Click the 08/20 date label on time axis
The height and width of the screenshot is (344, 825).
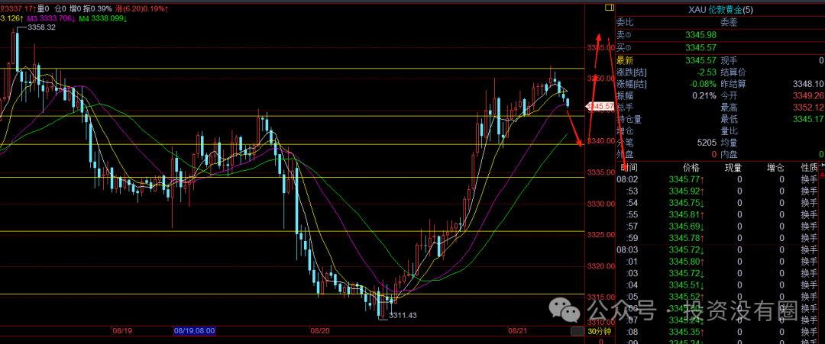tap(319, 331)
